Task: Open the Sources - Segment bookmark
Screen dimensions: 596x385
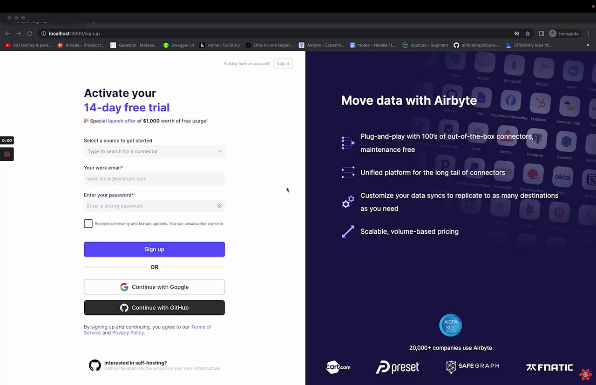Action: pos(426,45)
